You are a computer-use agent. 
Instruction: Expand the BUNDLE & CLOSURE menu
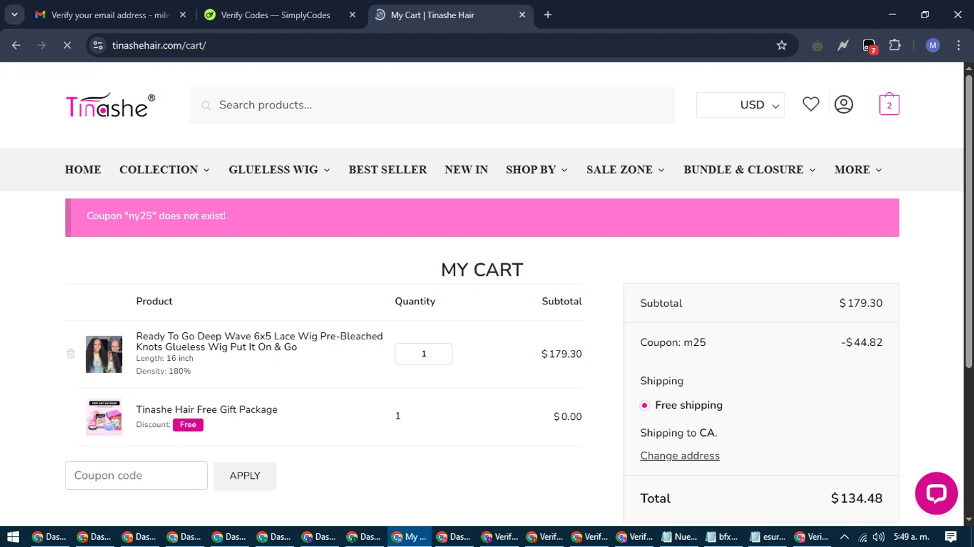point(749,169)
